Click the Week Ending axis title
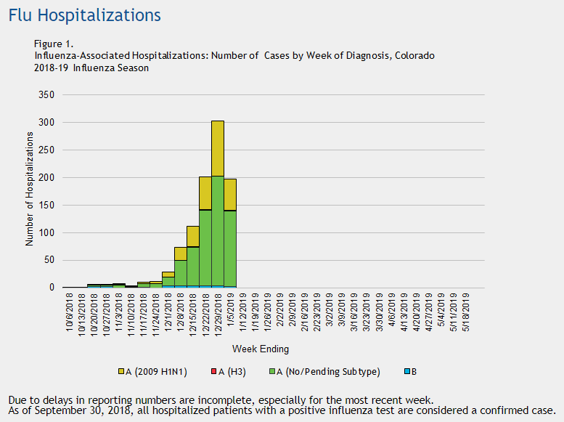The height and width of the screenshot is (422, 564). pyautogui.click(x=261, y=349)
